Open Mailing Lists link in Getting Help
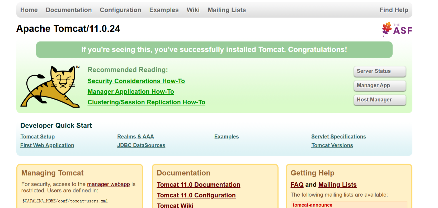Viewport: 438px width, 208px height. coord(337,185)
